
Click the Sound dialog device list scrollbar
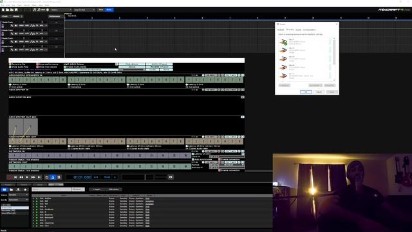tap(334, 59)
